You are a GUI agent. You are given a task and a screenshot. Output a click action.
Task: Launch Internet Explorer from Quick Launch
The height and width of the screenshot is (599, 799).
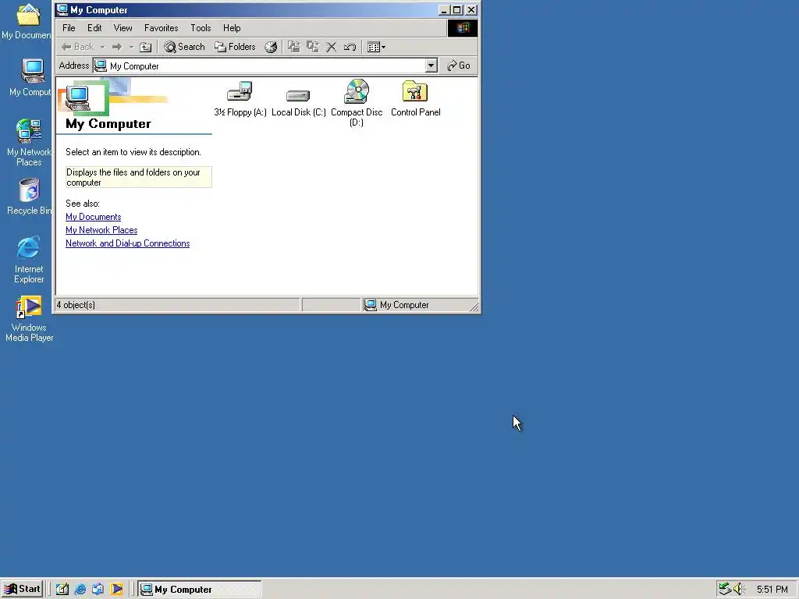click(x=80, y=590)
